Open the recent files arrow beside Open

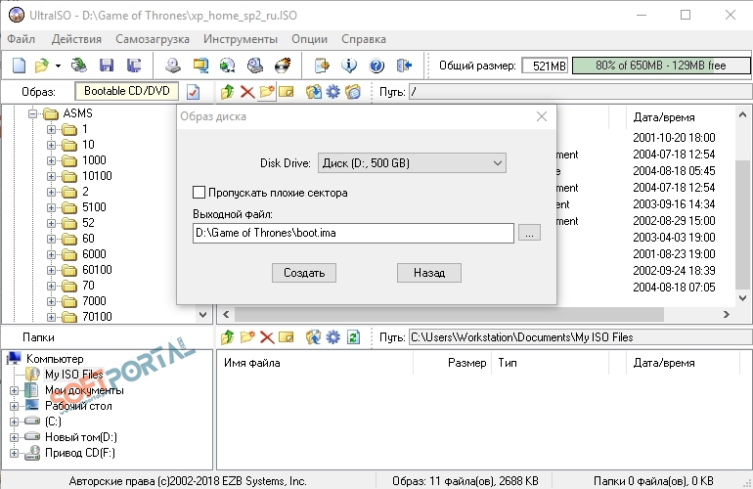pos(58,66)
